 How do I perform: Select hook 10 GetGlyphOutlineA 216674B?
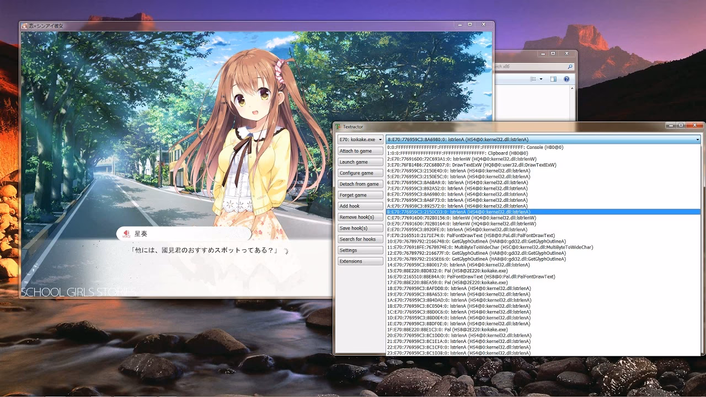543,242
